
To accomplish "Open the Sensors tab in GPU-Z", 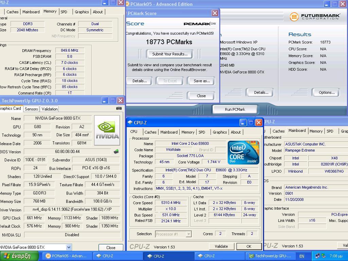I will click(31, 109).
